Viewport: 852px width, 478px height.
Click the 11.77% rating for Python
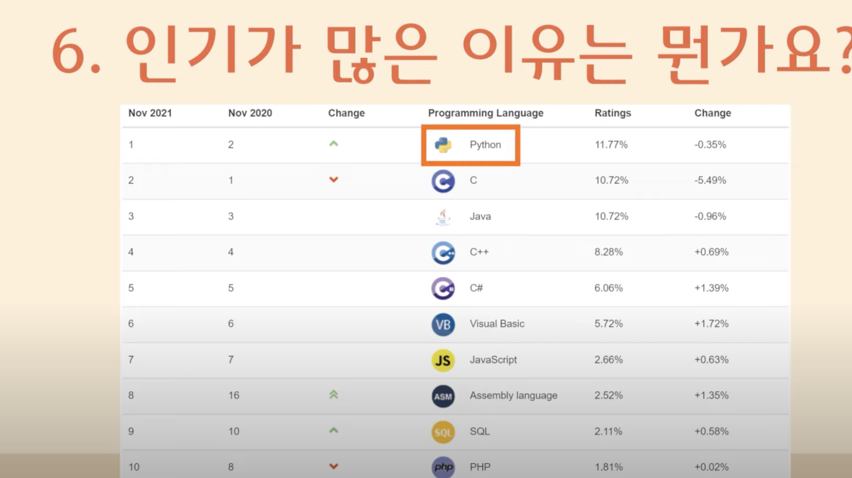[611, 145]
